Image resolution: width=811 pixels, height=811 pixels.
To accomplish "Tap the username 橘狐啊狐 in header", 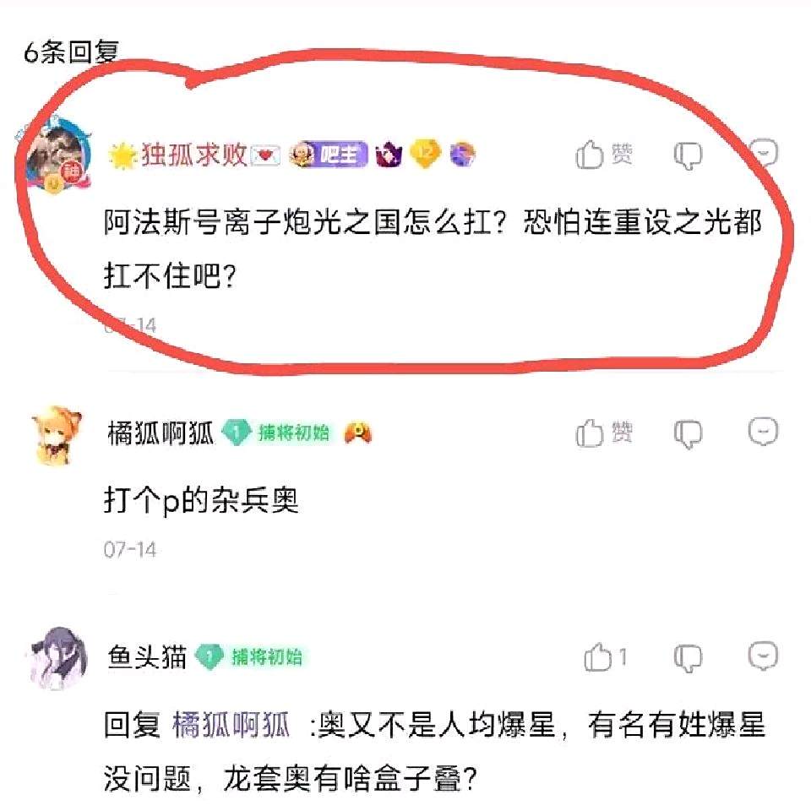I will [161, 433].
